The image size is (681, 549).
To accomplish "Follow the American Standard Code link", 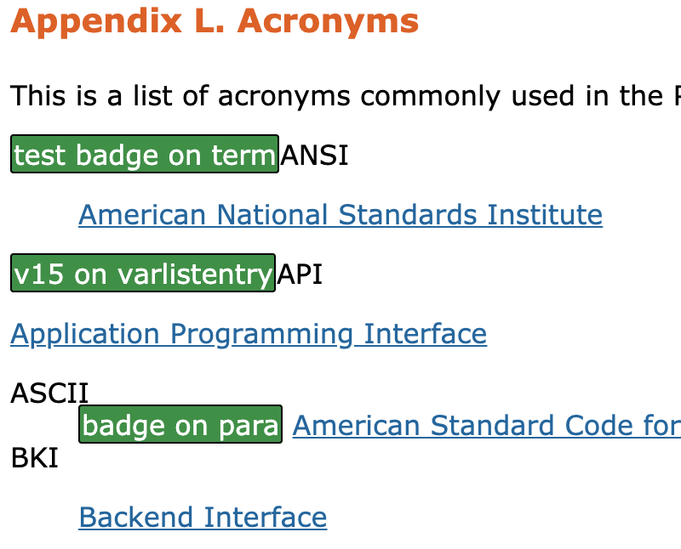I will coord(485,426).
